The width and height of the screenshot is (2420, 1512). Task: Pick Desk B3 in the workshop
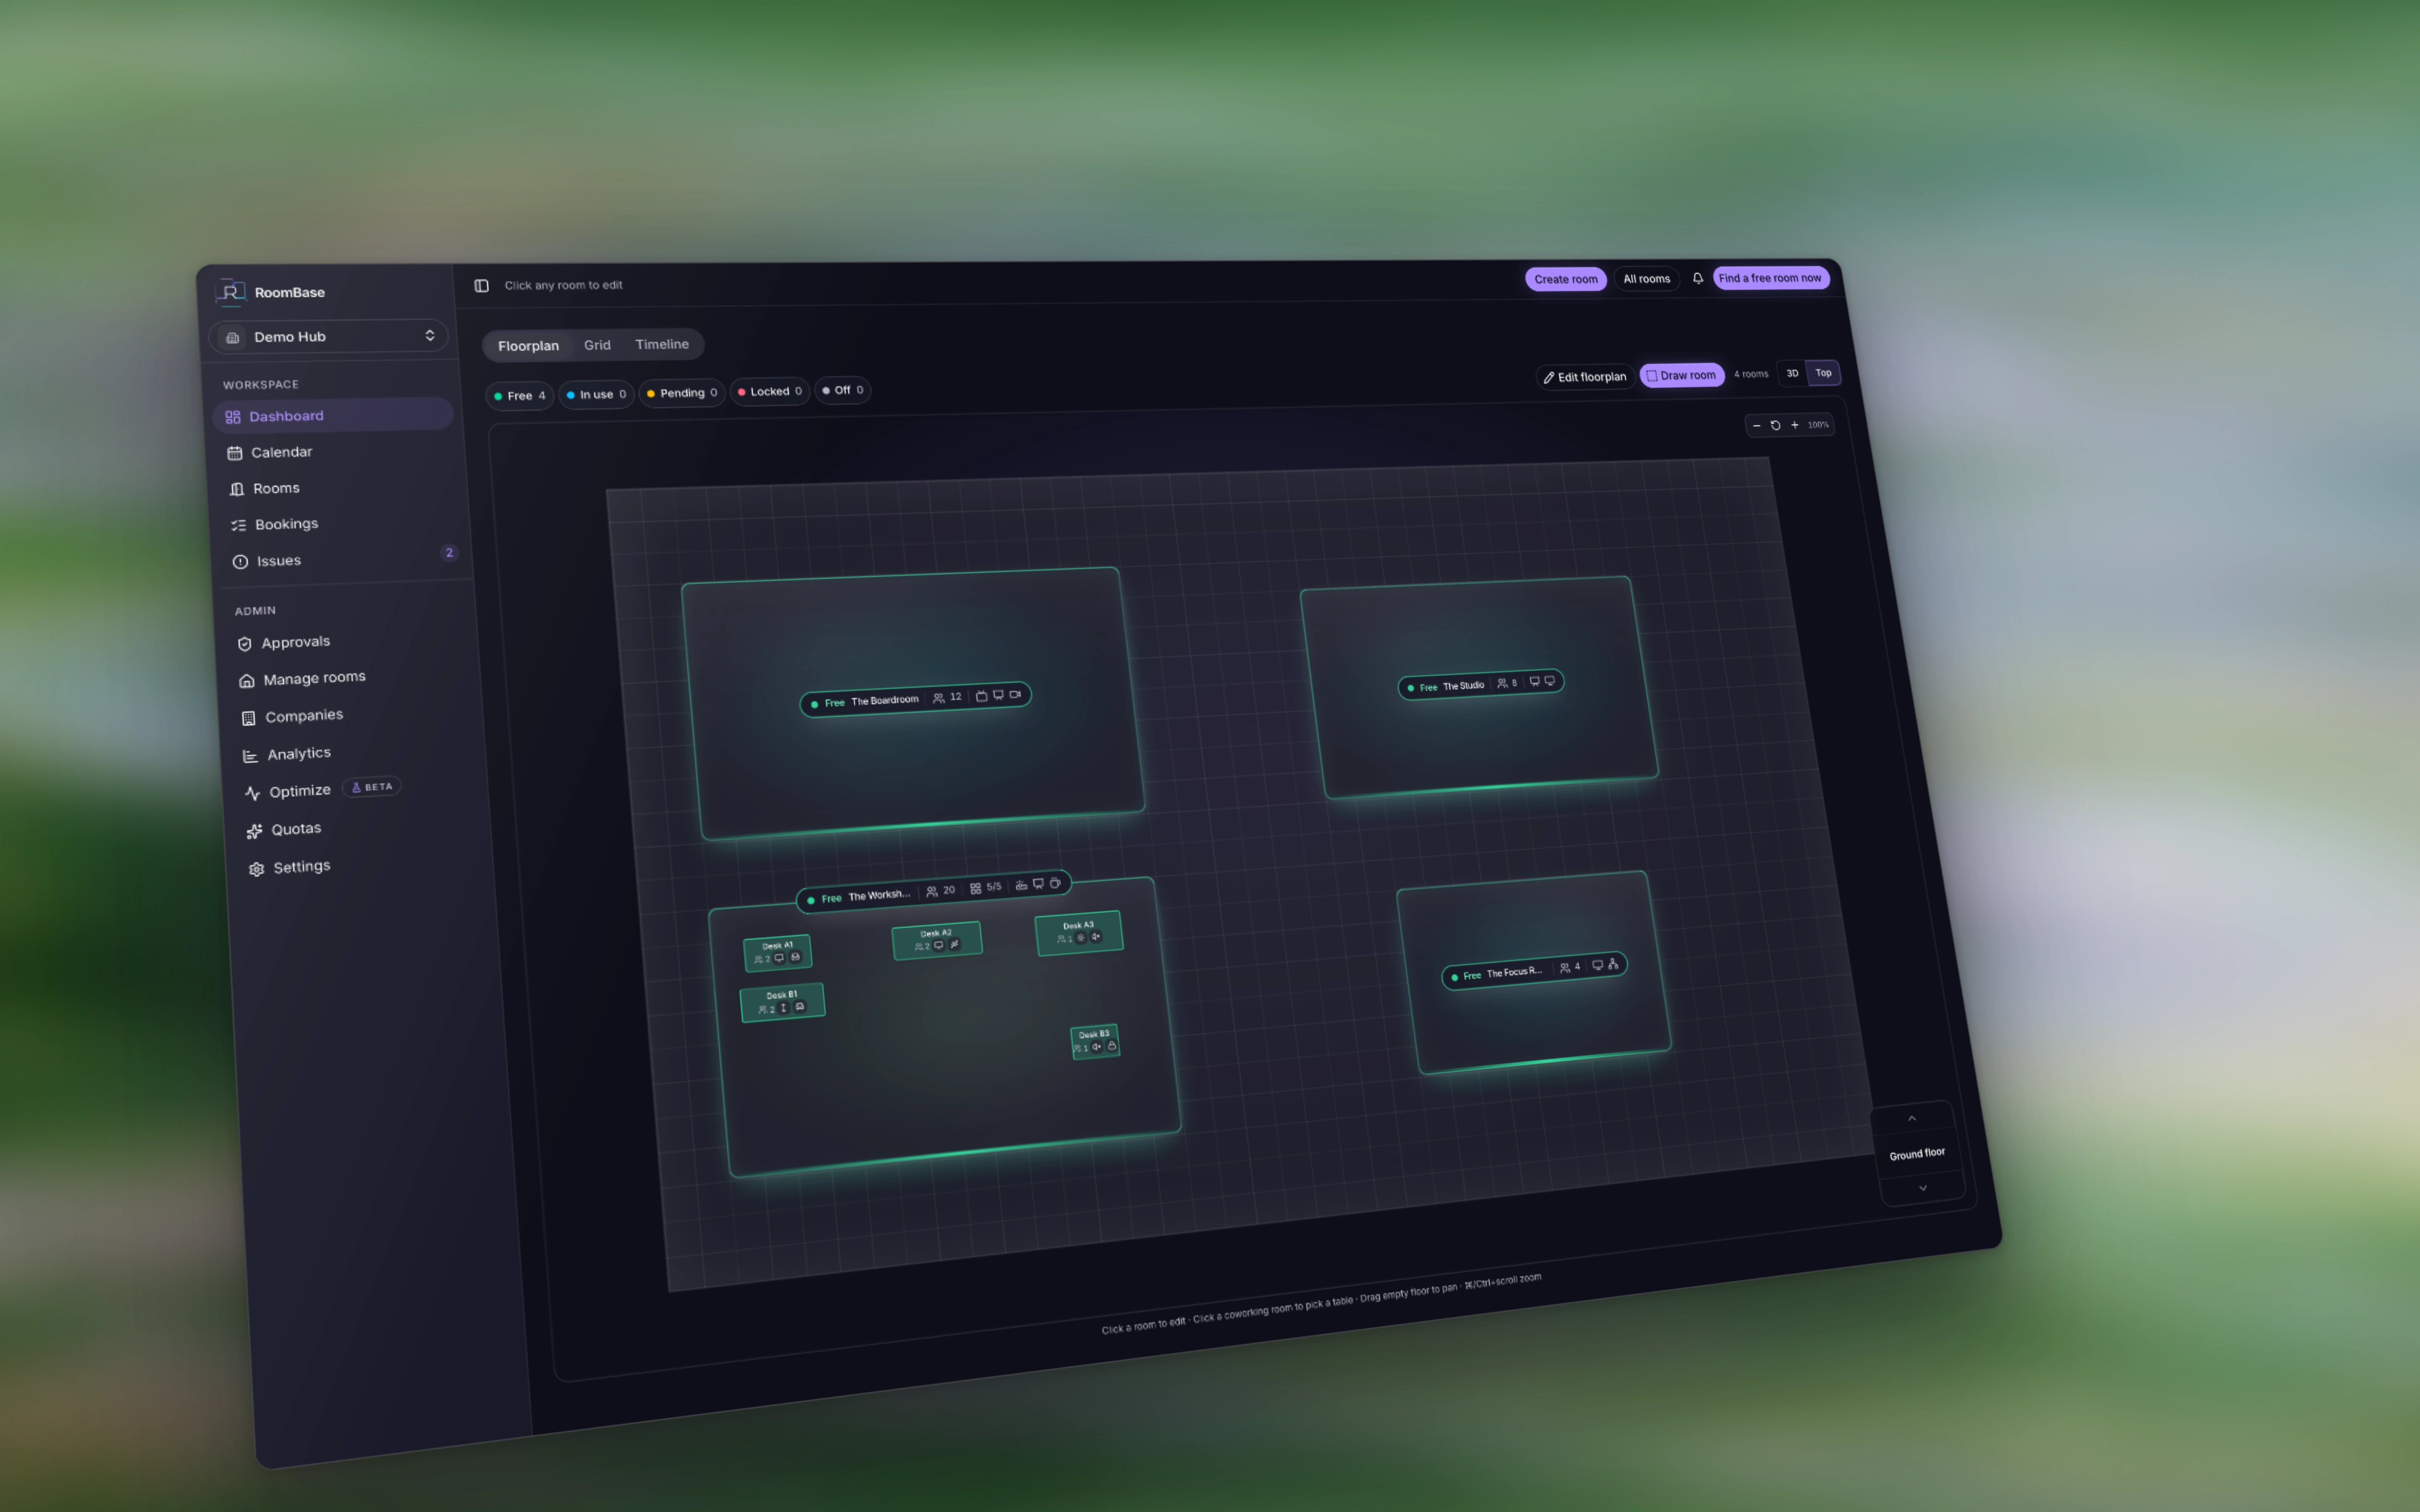1095,1042
